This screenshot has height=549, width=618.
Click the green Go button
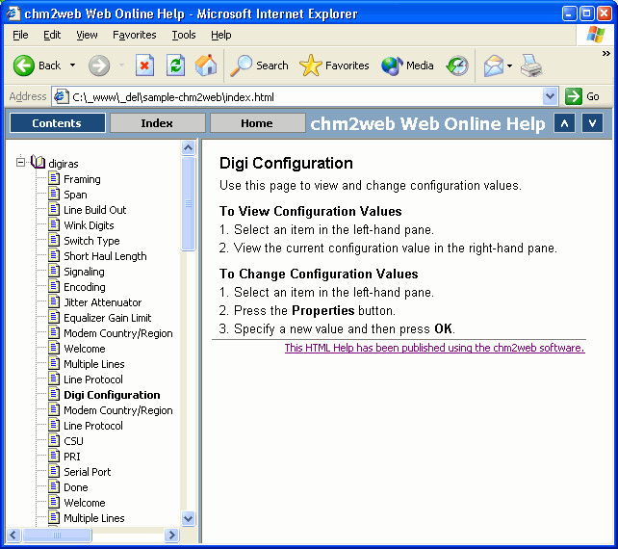point(582,96)
